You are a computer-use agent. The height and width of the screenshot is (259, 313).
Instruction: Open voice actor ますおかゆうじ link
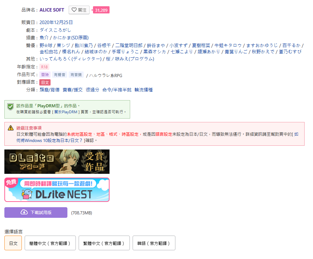click(x=262, y=46)
